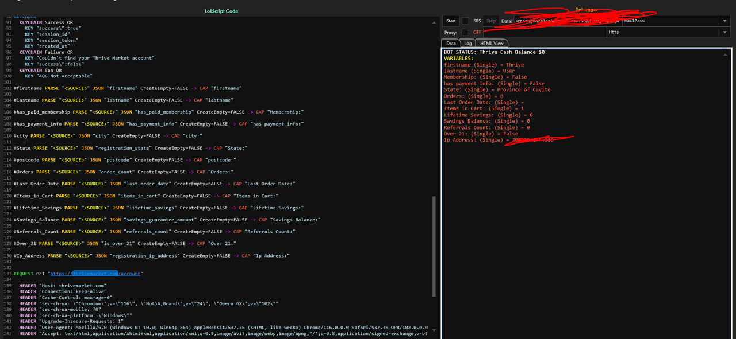This screenshot has width=736, height=339.
Task: Click the #Over_21 PARSE code line
Action: pos(125,244)
